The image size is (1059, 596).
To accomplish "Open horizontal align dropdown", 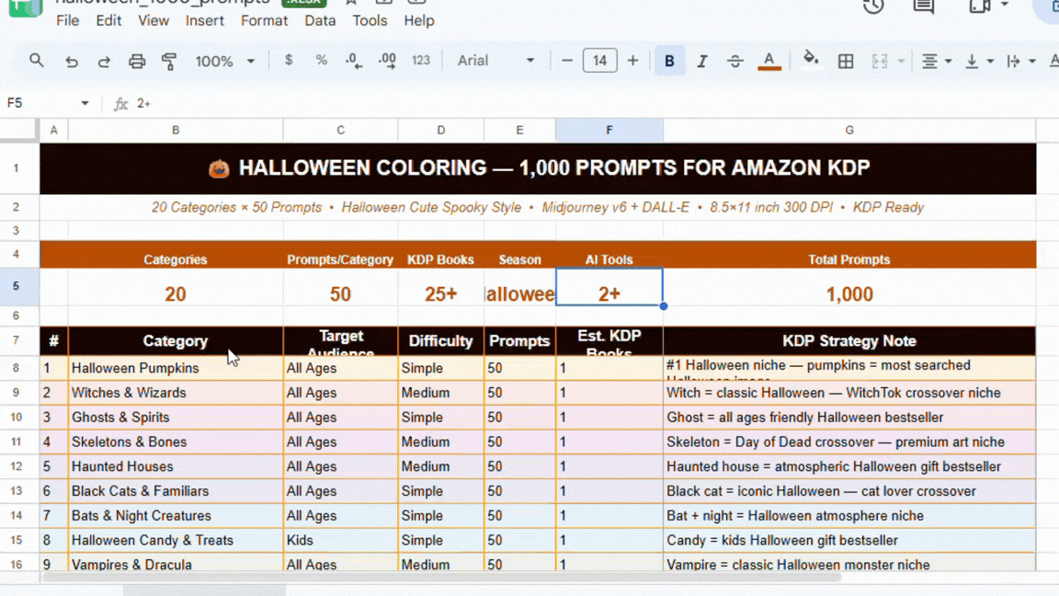I will point(937,62).
